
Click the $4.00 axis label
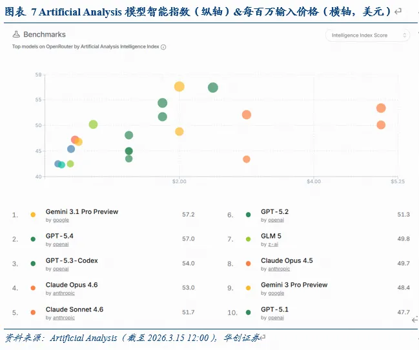pyautogui.click(x=314, y=182)
